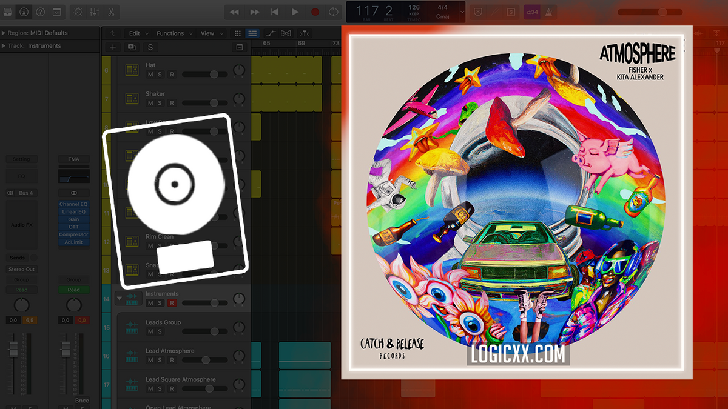The width and height of the screenshot is (728, 409).
Task: Mute the Hat track
Action: click(150, 75)
